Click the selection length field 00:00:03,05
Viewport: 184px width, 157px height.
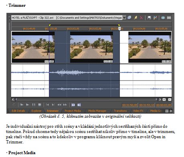point(164,105)
